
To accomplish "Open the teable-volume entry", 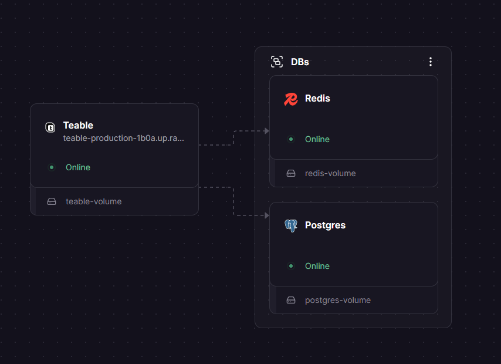I will coord(114,201).
